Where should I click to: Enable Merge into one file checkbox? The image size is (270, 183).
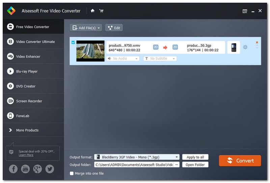(72, 174)
